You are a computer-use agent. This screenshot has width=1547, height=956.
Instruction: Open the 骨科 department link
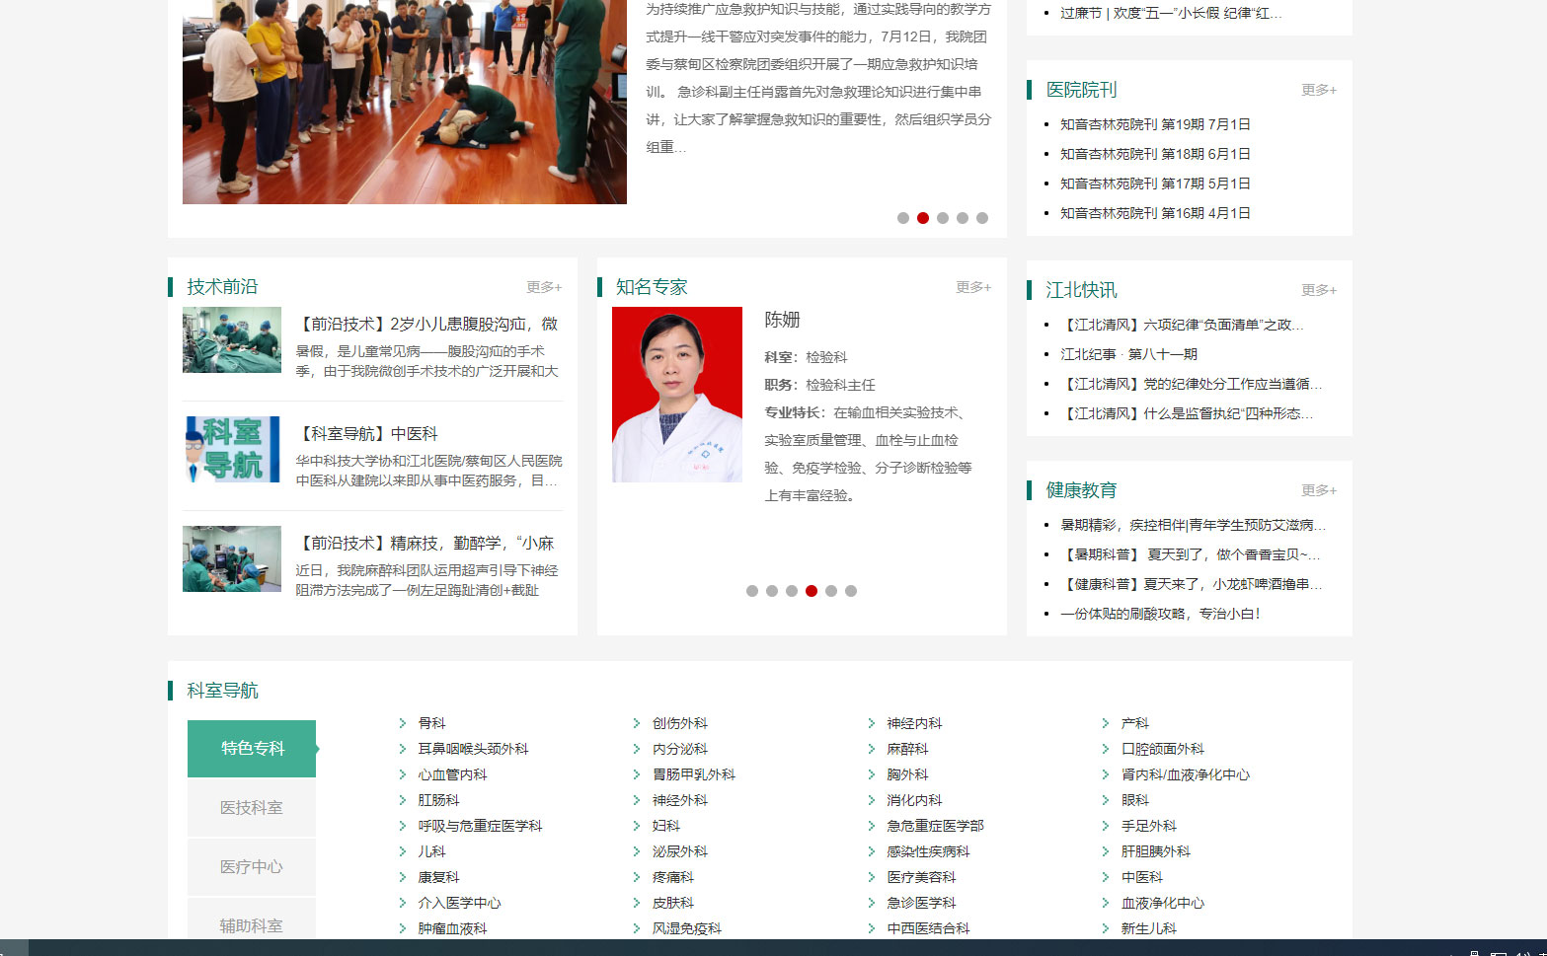pyautogui.click(x=431, y=723)
